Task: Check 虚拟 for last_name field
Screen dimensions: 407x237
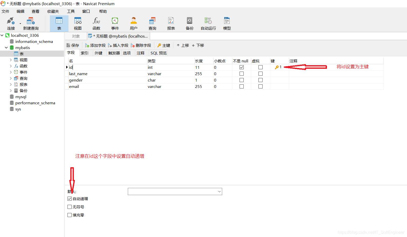Action: click(x=261, y=74)
